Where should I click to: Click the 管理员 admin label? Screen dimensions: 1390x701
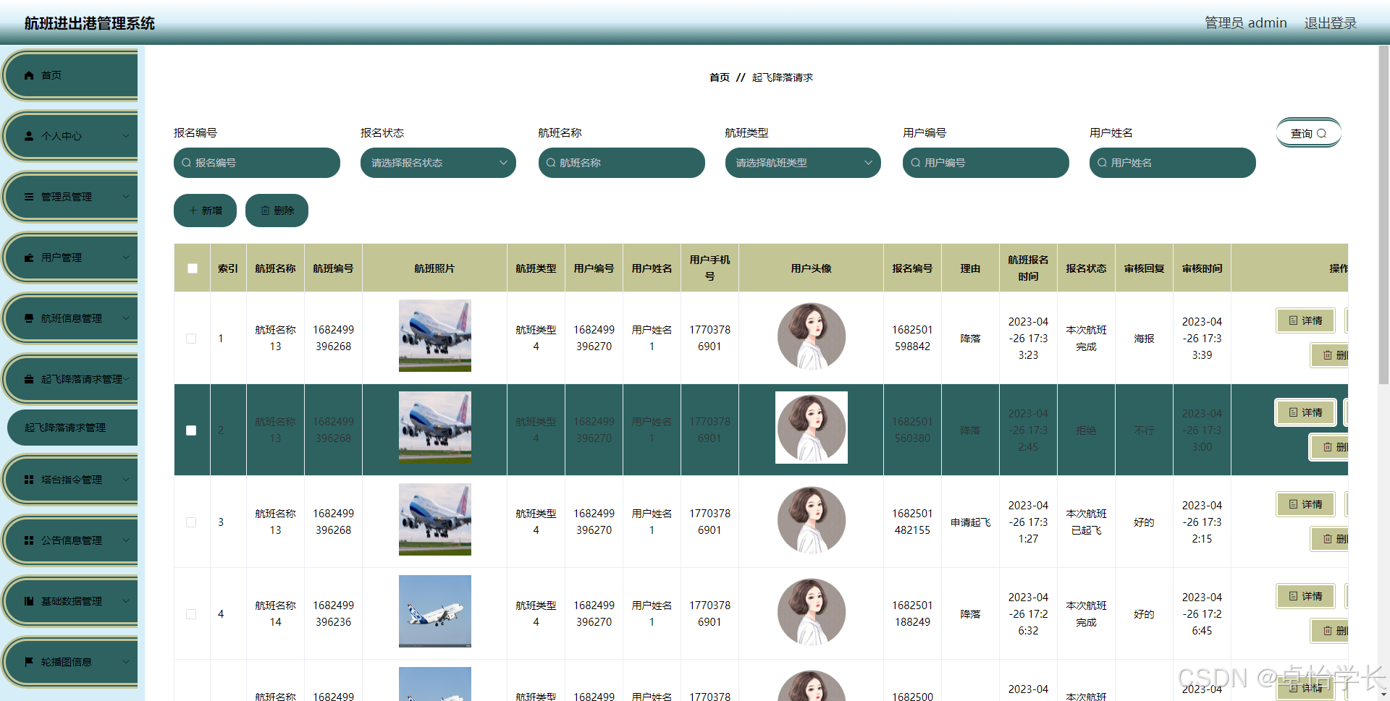click(x=1246, y=23)
